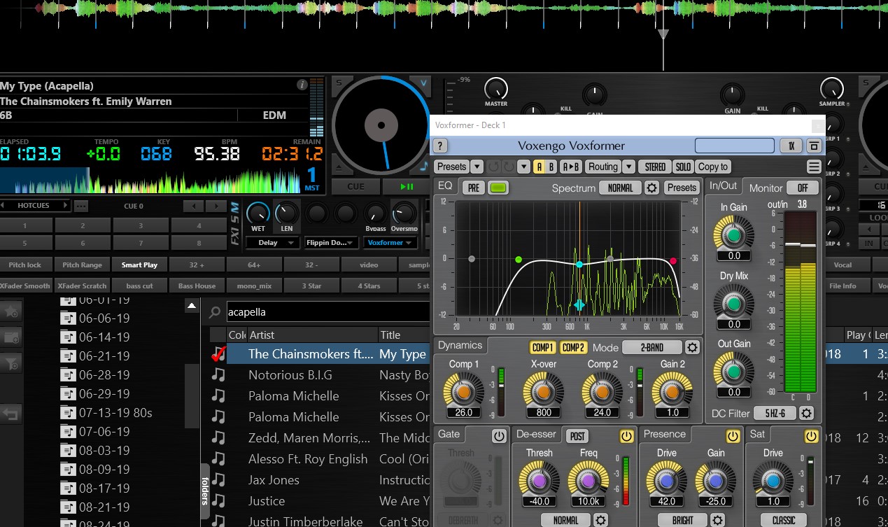Toggle the SOLO button in Voxformer
This screenshot has height=527, width=888.
(683, 167)
